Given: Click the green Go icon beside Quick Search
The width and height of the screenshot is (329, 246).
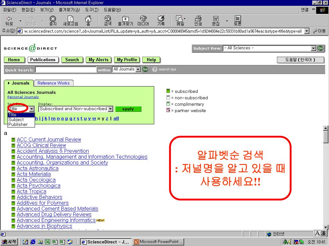Looking at the screenshot, I should click(x=145, y=69).
